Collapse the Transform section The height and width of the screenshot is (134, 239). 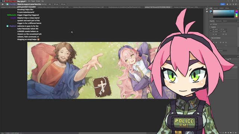pyautogui.click(x=210, y=27)
